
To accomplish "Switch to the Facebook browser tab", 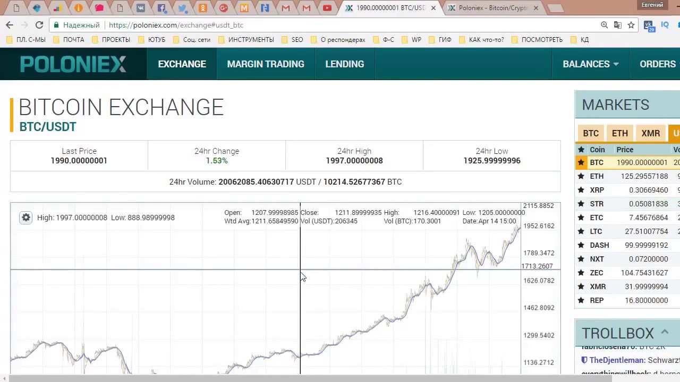I will pos(161,8).
